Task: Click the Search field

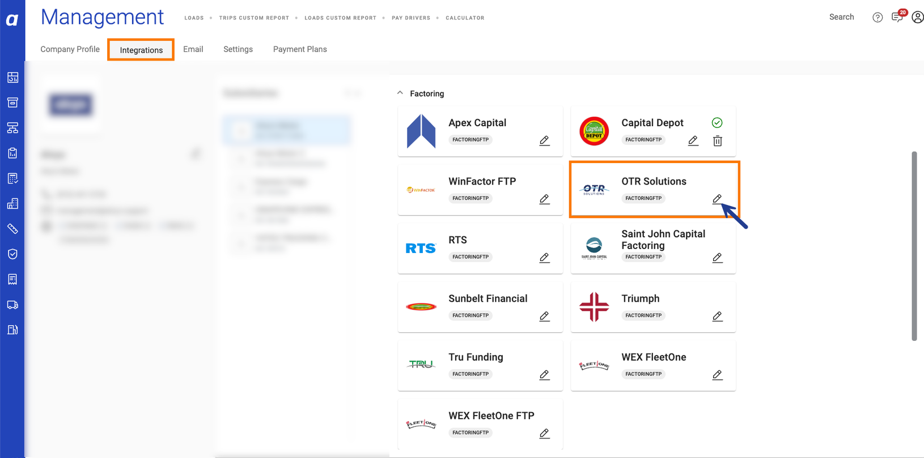Action: 841,17
